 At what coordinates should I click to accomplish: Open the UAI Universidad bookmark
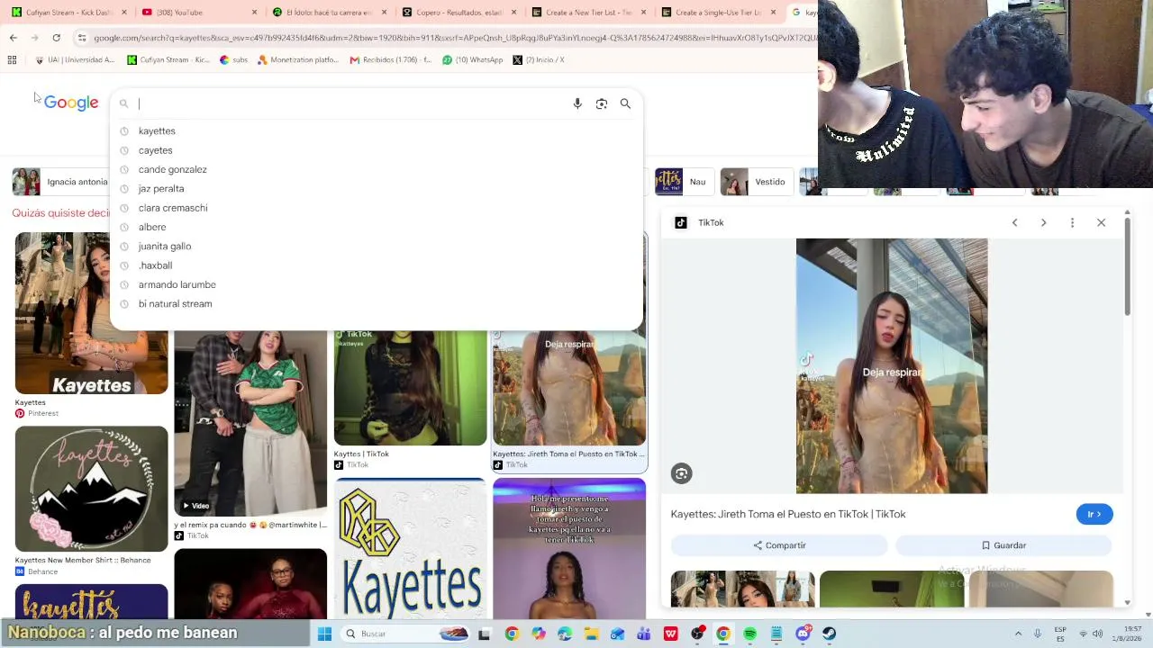(75, 60)
